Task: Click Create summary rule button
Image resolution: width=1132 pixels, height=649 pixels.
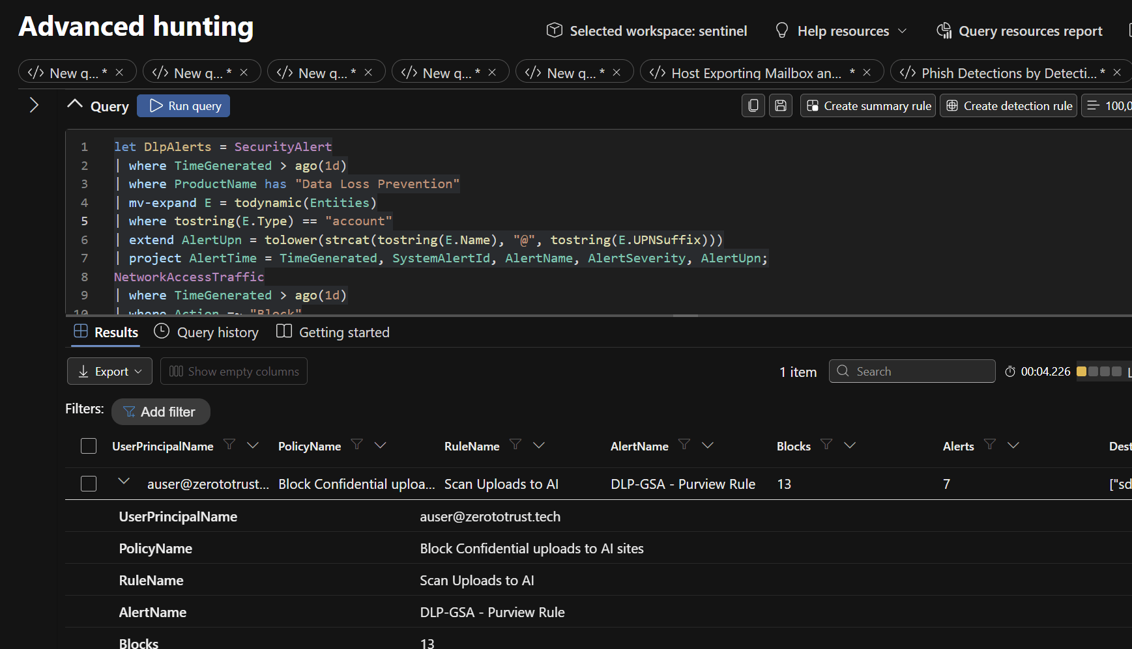Action: click(868, 105)
